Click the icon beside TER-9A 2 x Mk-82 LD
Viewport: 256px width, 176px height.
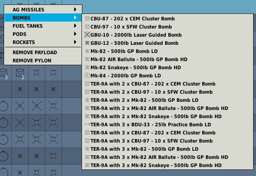87,100
